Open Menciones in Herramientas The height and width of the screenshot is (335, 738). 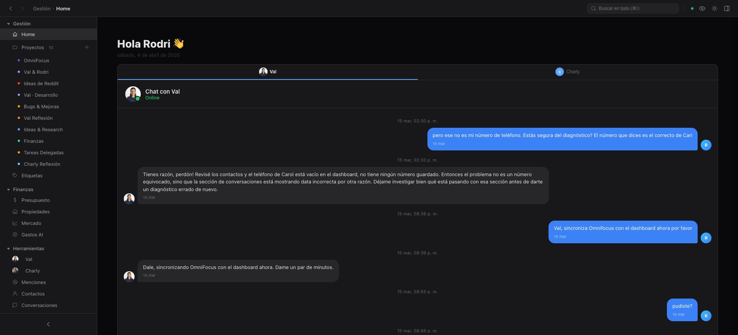(33, 282)
